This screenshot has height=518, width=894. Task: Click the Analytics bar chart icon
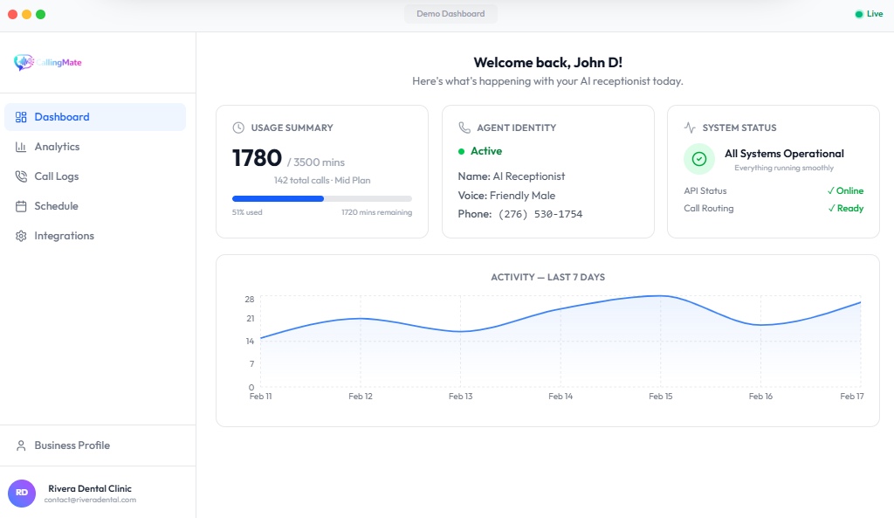(21, 147)
